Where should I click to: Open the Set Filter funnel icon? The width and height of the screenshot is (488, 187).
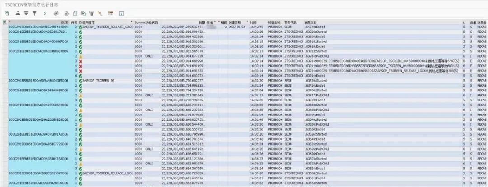coord(34,14)
